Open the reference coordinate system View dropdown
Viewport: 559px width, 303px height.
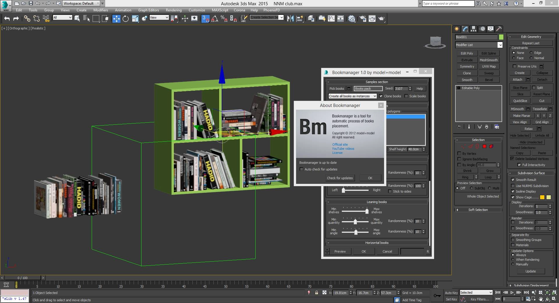coord(159,17)
